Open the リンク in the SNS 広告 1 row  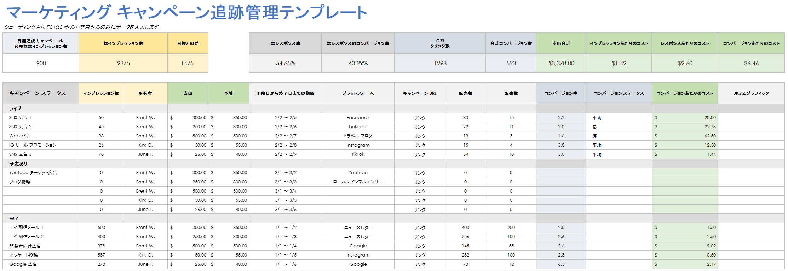coord(420,118)
